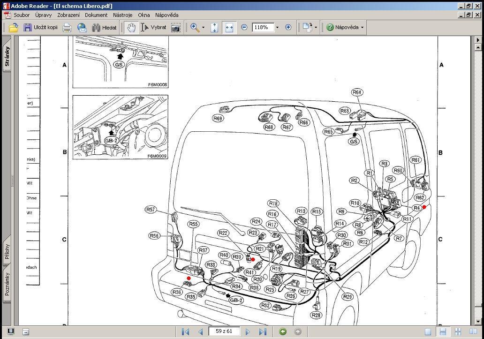Open the Zobrazení menu
This screenshot has height=339, width=484.
point(68,15)
